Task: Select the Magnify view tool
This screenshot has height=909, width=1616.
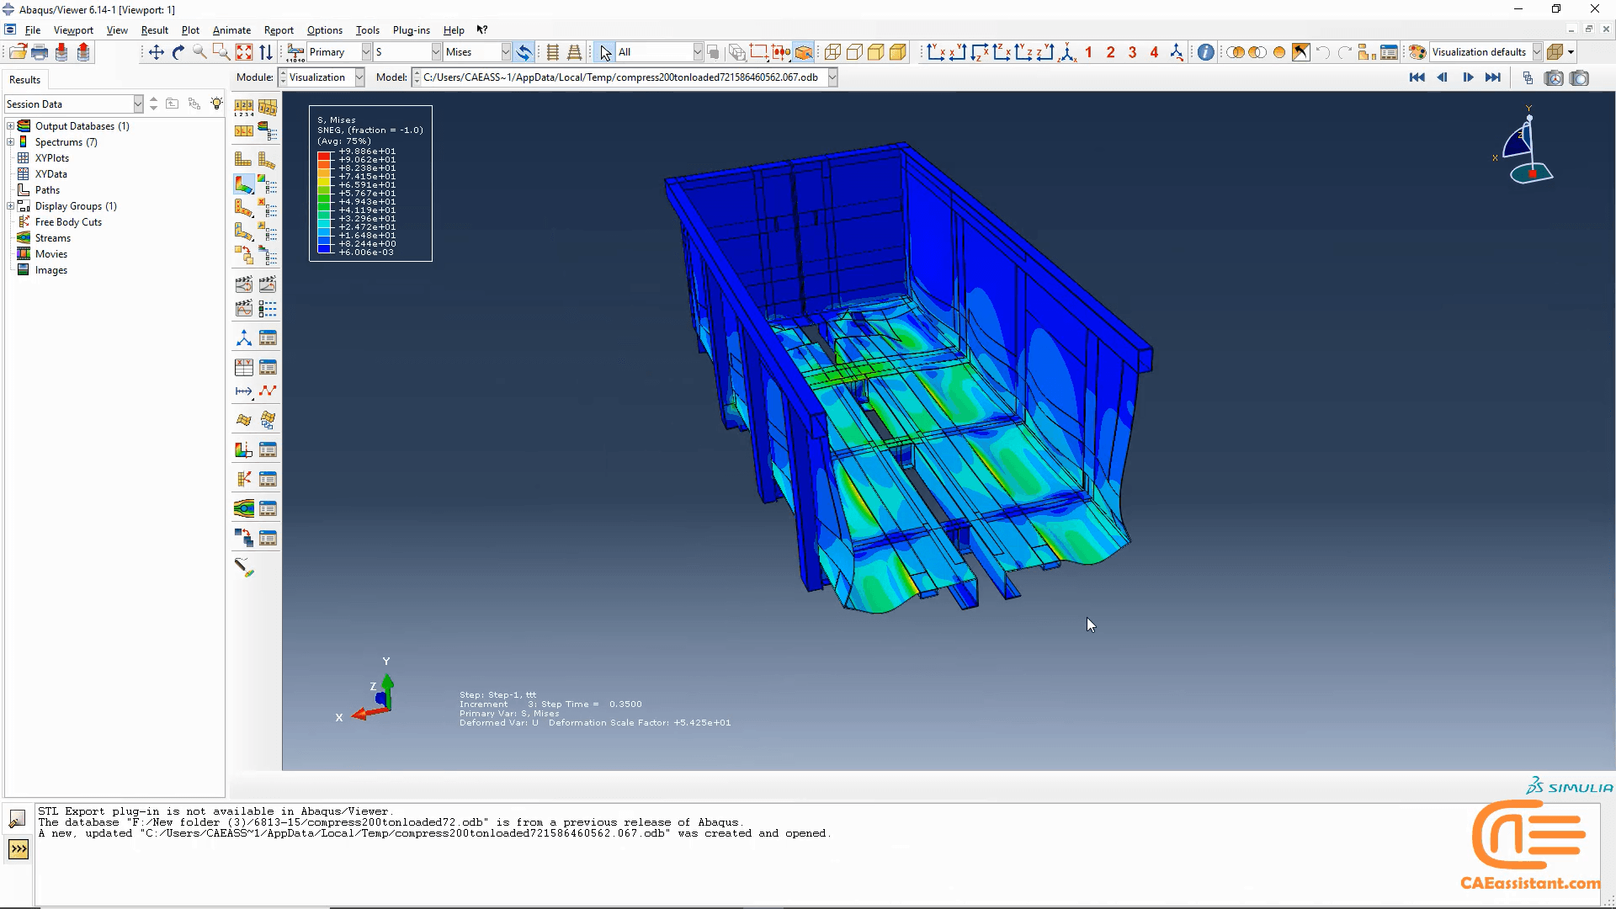Action: pyautogui.click(x=199, y=52)
